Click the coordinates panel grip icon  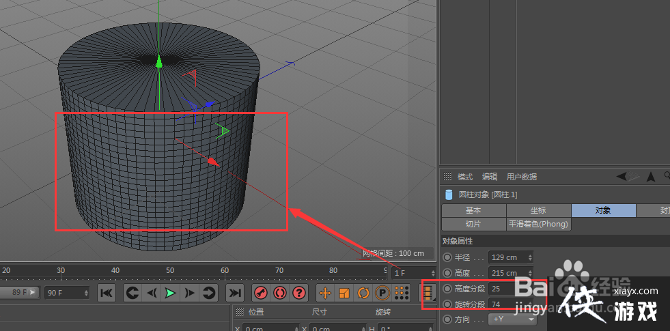240,312
